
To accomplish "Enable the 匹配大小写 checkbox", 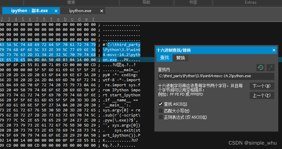I will [x=161, y=111].
